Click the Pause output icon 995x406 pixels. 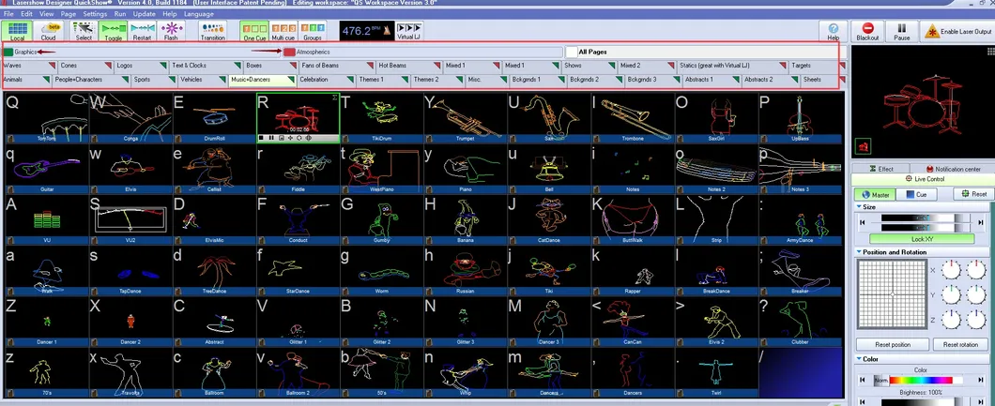(x=901, y=32)
